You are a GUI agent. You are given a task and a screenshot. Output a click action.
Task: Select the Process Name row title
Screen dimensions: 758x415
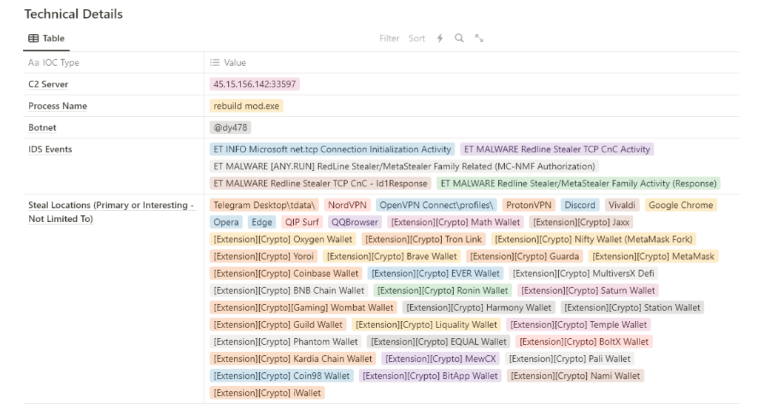click(x=58, y=106)
